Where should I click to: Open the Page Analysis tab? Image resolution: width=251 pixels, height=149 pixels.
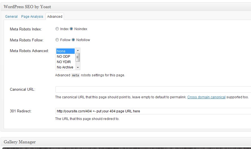point(32,17)
